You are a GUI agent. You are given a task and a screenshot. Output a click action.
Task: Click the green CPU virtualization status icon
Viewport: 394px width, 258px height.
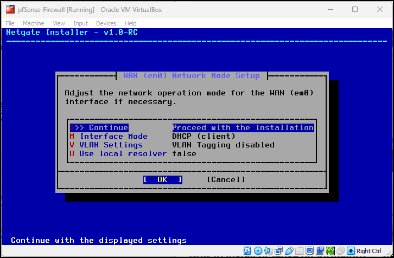tap(331, 251)
